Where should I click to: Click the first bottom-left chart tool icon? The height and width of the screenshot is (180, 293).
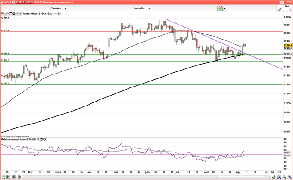(x=3, y=177)
